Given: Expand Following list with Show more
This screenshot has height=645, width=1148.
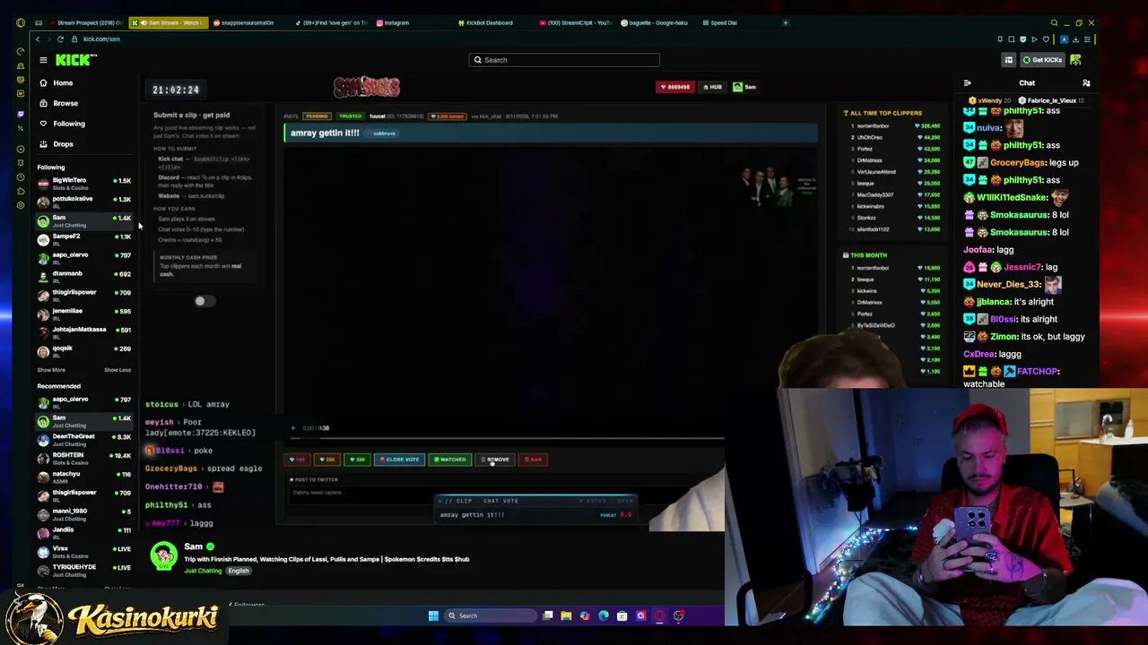Looking at the screenshot, I should tap(51, 370).
